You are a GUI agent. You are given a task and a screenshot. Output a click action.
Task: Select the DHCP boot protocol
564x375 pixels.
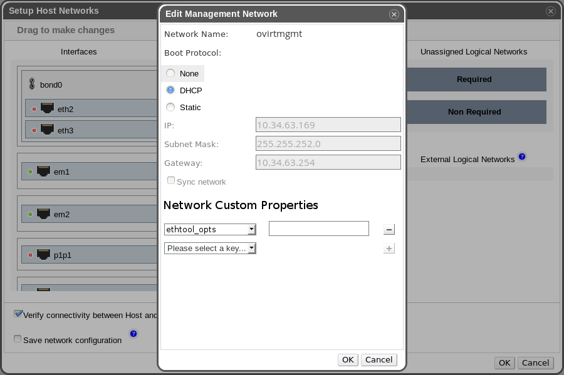coord(170,90)
